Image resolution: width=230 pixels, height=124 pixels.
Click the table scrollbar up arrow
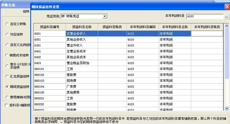pyautogui.click(x=227, y=26)
